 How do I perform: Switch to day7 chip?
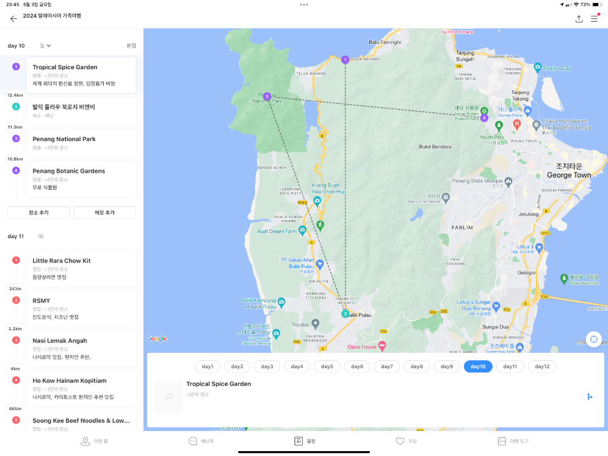tap(387, 366)
